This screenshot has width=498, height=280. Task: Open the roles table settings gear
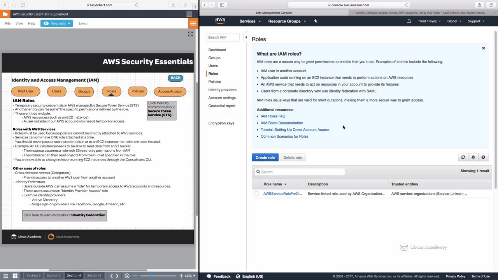pyautogui.click(x=473, y=157)
